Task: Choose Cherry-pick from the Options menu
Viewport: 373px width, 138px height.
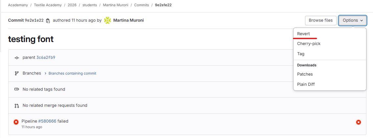Action: pos(309,44)
